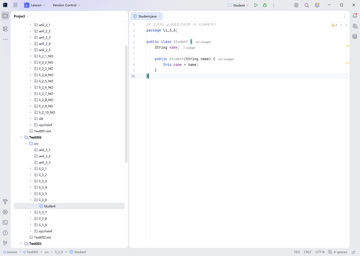Click Lesson in the breadcrumb bar
Viewport: 360px width, 256px height.
click(x=10, y=252)
